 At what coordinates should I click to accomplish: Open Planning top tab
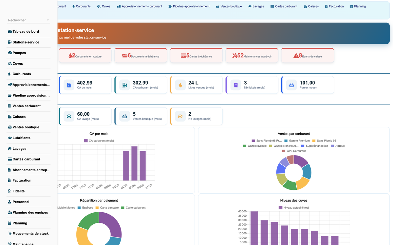358,6
